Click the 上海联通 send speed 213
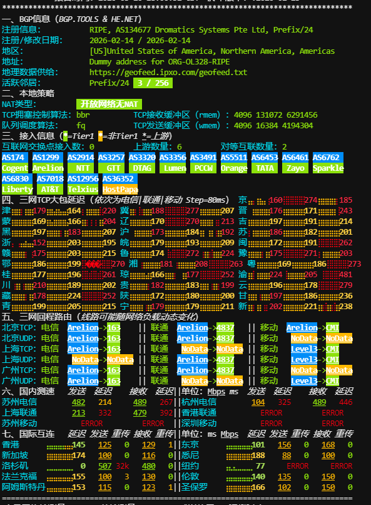Screen dimensions: 371x505 79,413
